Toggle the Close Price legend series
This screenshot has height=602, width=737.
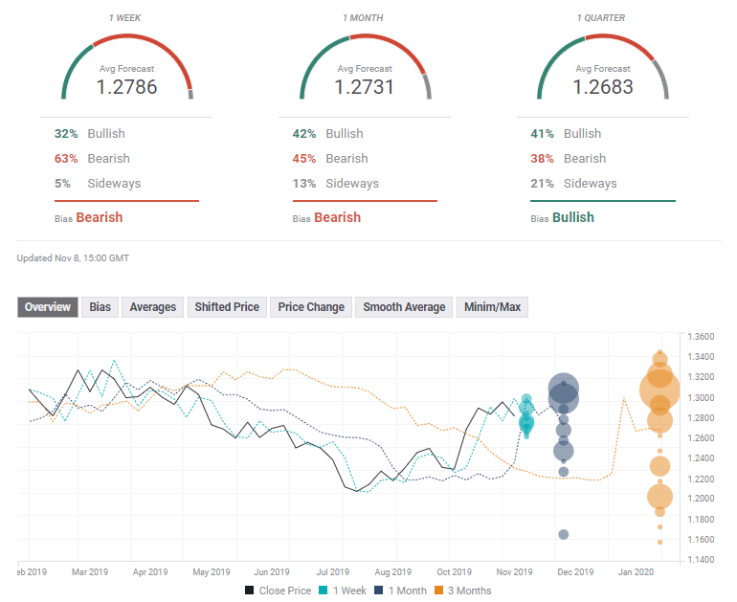coord(279,591)
